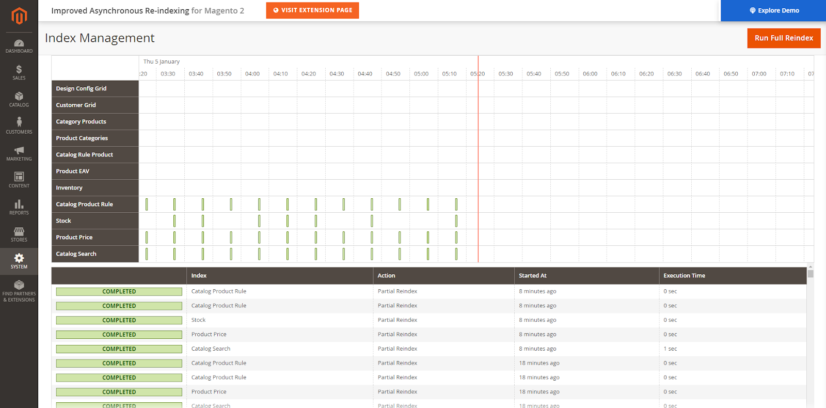Select the Inventory timeline row label
This screenshot has height=408, width=826.
[95, 188]
